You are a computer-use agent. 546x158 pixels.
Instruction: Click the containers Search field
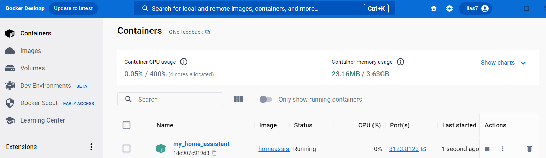(x=174, y=100)
